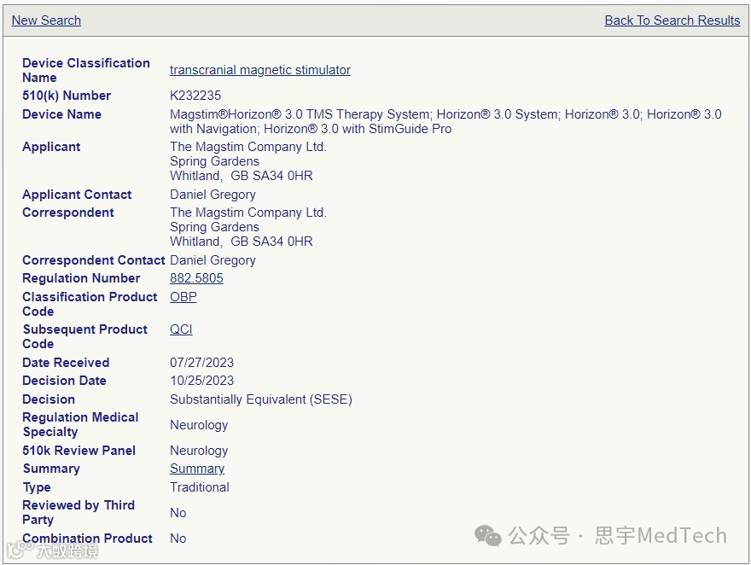
Task: Click the Device Name label
Action: coord(61,114)
